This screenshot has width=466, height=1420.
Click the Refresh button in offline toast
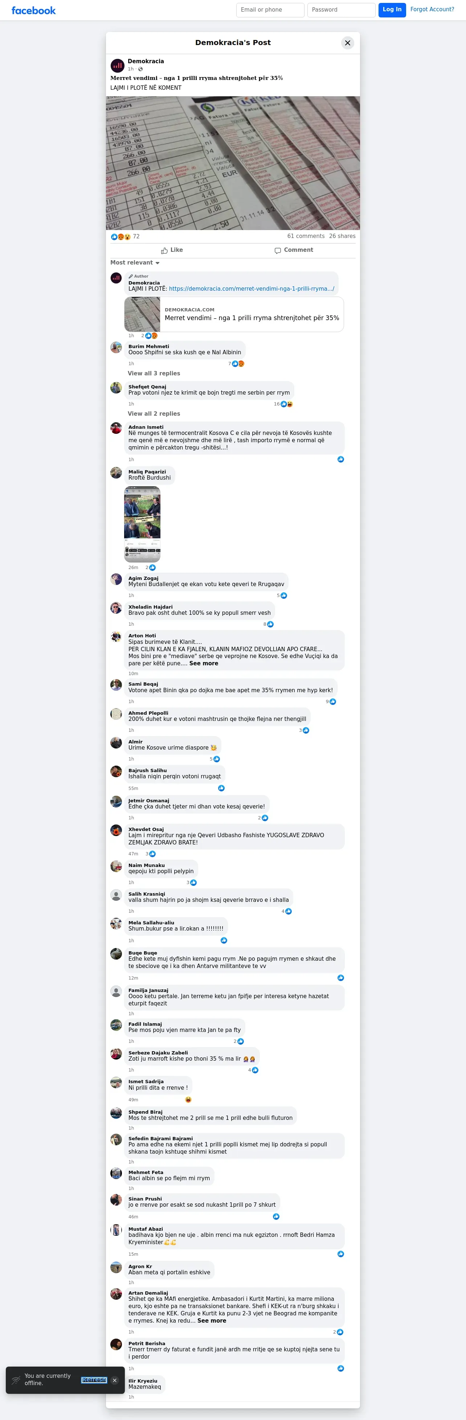tap(94, 1380)
